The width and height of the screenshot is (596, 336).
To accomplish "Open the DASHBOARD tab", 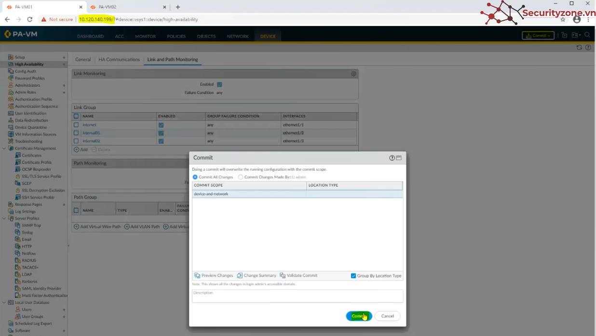I will pyautogui.click(x=91, y=37).
